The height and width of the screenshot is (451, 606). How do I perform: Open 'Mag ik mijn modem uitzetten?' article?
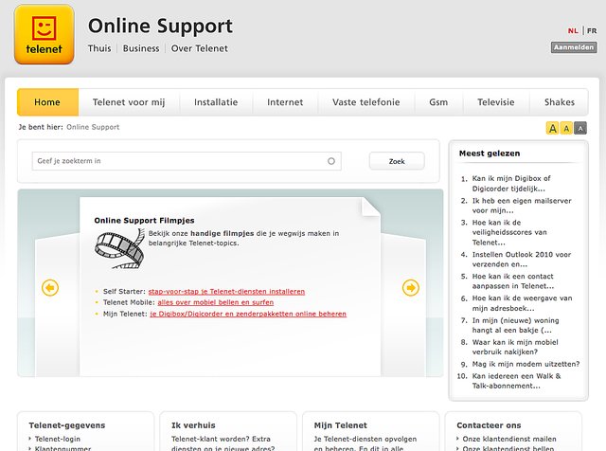coord(526,364)
